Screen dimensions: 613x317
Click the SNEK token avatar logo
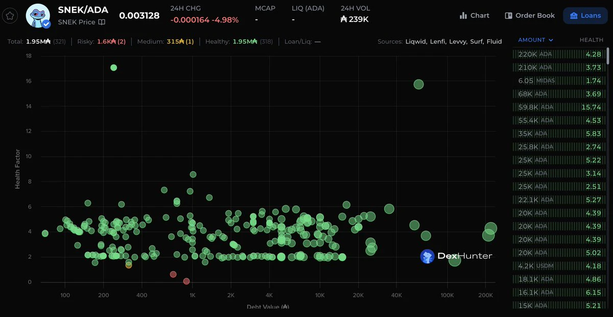click(x=38, y=16)
